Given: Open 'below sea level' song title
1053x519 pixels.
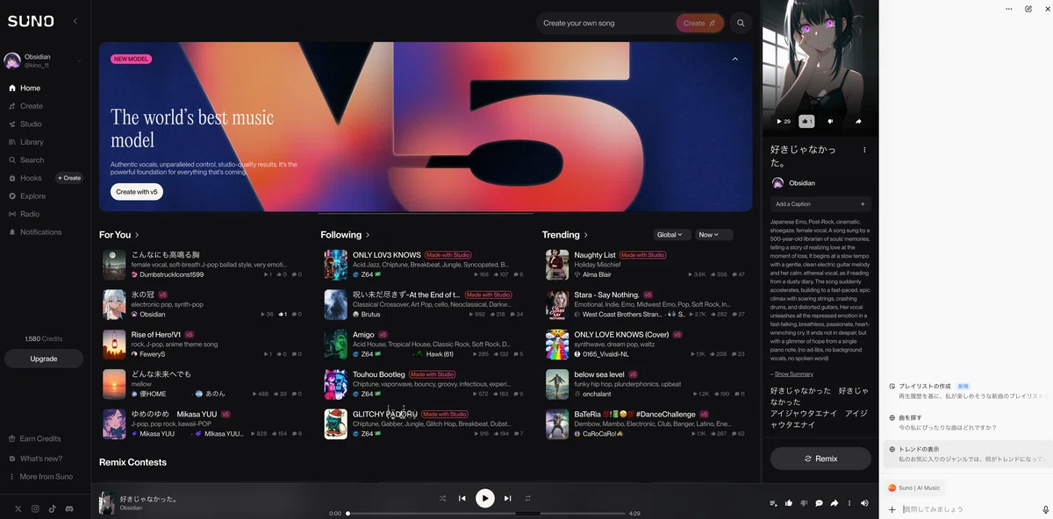Looking at the screenshot, I should (x=599, y=374).
